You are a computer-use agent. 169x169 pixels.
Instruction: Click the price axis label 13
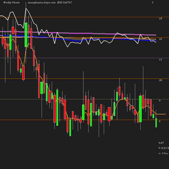(x=161, y=19)
